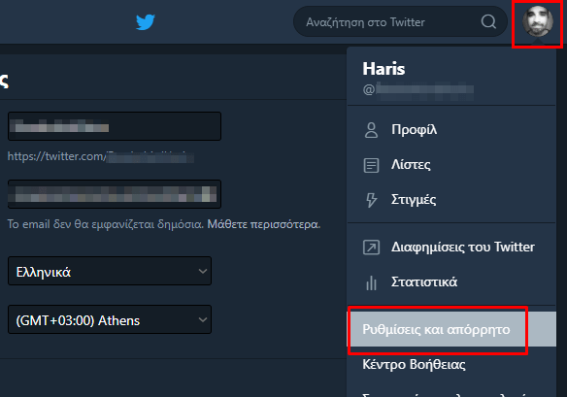Open the profile avatar menu
This screenshot has width=567, height=397.
point(537,21)
